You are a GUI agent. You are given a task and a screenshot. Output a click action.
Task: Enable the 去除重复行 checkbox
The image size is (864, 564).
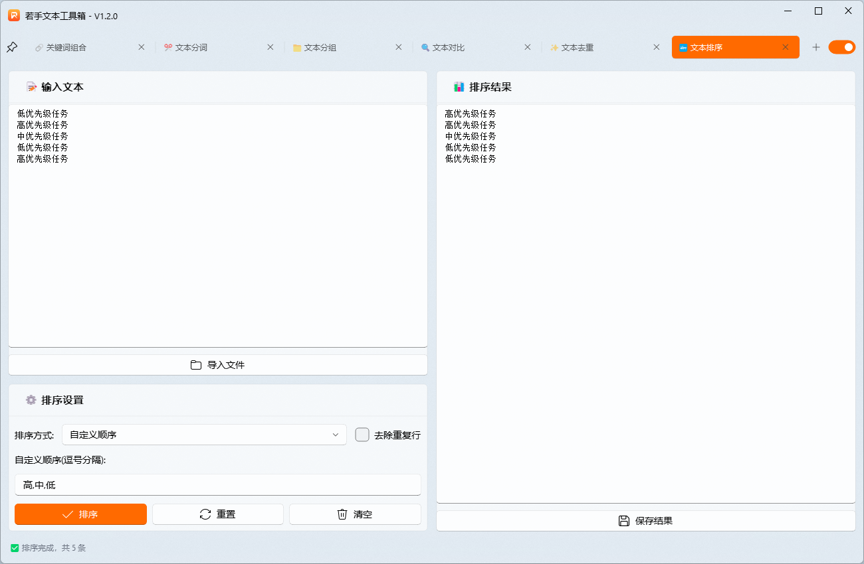(x=362, y=434)
